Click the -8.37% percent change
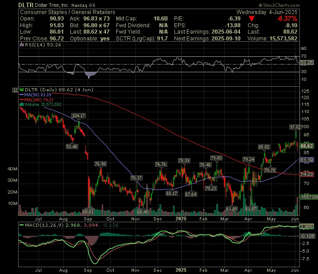This screenshot has width=318, height=274. pyautogui.click(x=287, y=19)
